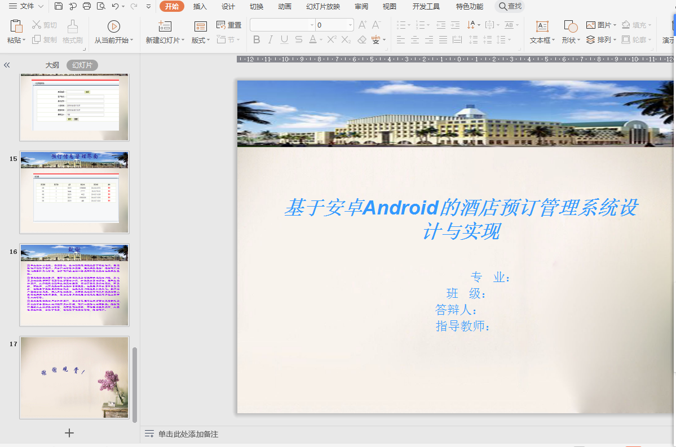The height and width of the screenshot is (447, 676).
Task: Click the thumbnail panel vertical scrollbar
Action: pyautogui.click(x=135, y=385)
